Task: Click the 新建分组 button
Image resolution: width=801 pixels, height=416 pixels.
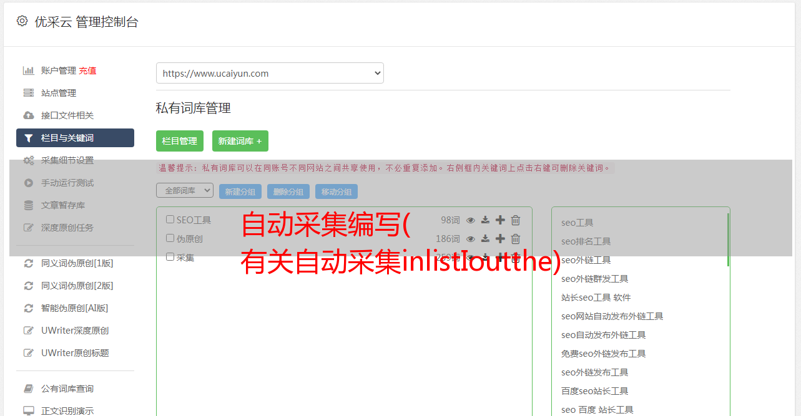Action: (240, 191)
